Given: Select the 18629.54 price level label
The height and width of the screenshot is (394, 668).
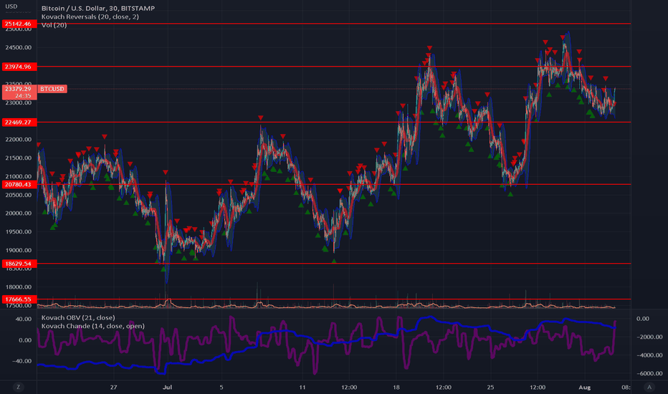Looking at the screenshot, I should click(19, 264).
